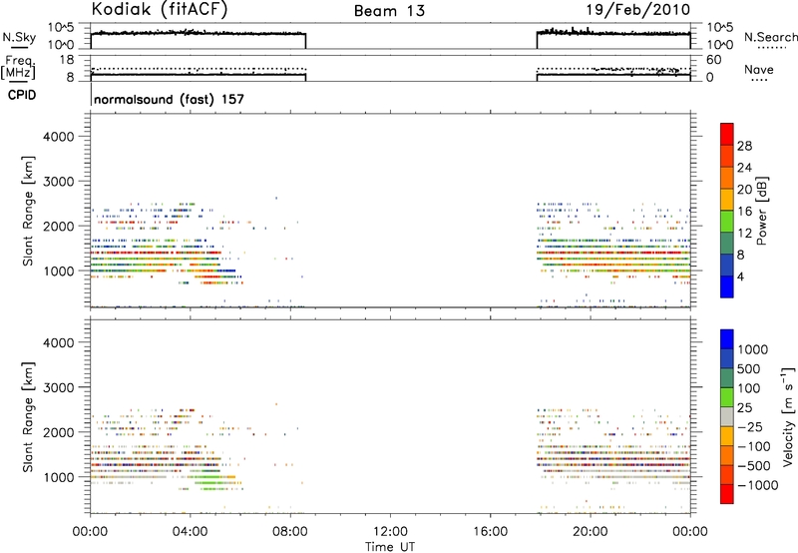Click the "100" label on Velocity colorbar

749,388
